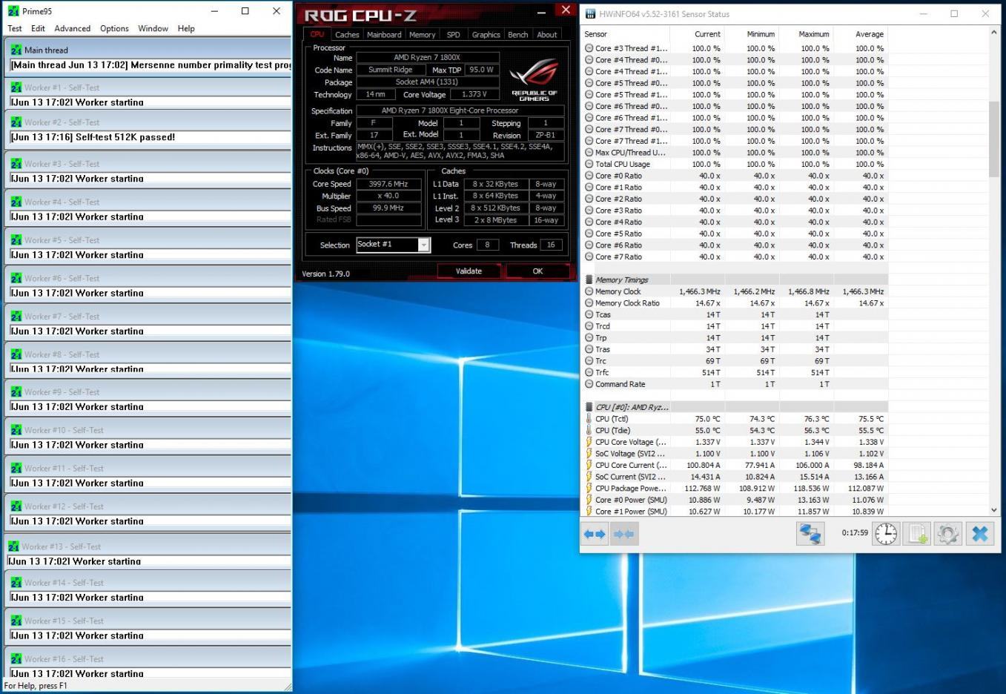Select the CPU tab in CPU-Z

(317, 34)
